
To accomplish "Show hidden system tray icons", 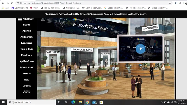I will [x=161, y=102].
